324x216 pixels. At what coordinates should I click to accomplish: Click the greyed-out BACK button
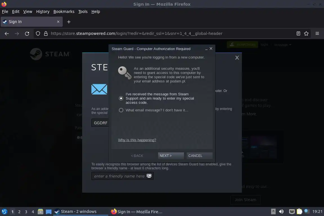(x=137, y=156)
